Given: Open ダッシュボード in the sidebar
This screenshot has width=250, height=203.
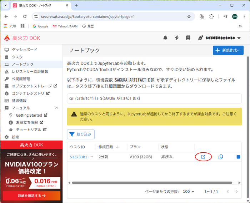Looking at the screenshot, I should tap(31, 50).
